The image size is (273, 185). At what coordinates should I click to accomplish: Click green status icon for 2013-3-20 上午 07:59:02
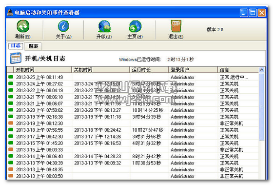point(11,110)
